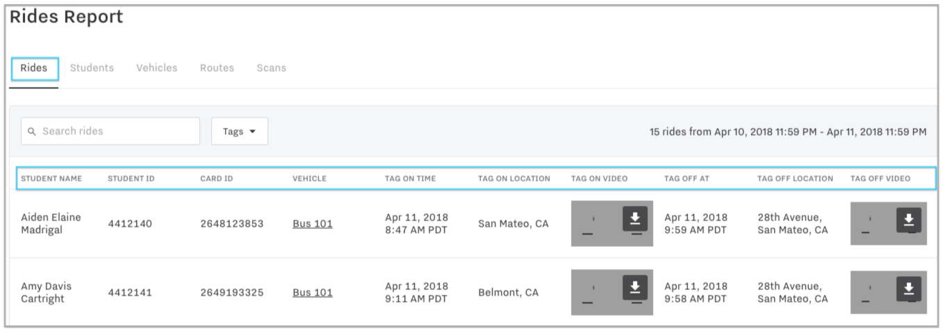The image size is (943, 331).
Task: Open the Students tab
Action: click(x=92, y=68)
